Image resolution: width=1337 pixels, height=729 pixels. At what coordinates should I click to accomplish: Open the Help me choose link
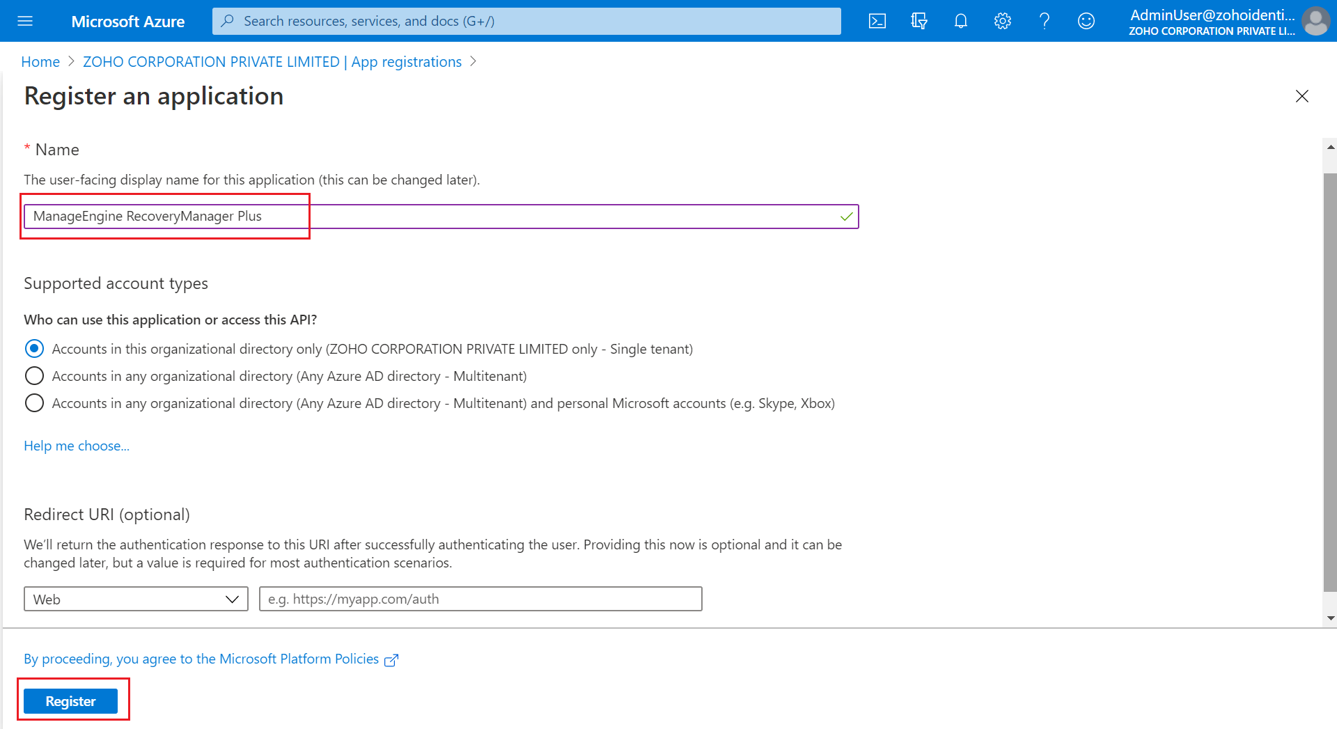click(x=77, y=446)
